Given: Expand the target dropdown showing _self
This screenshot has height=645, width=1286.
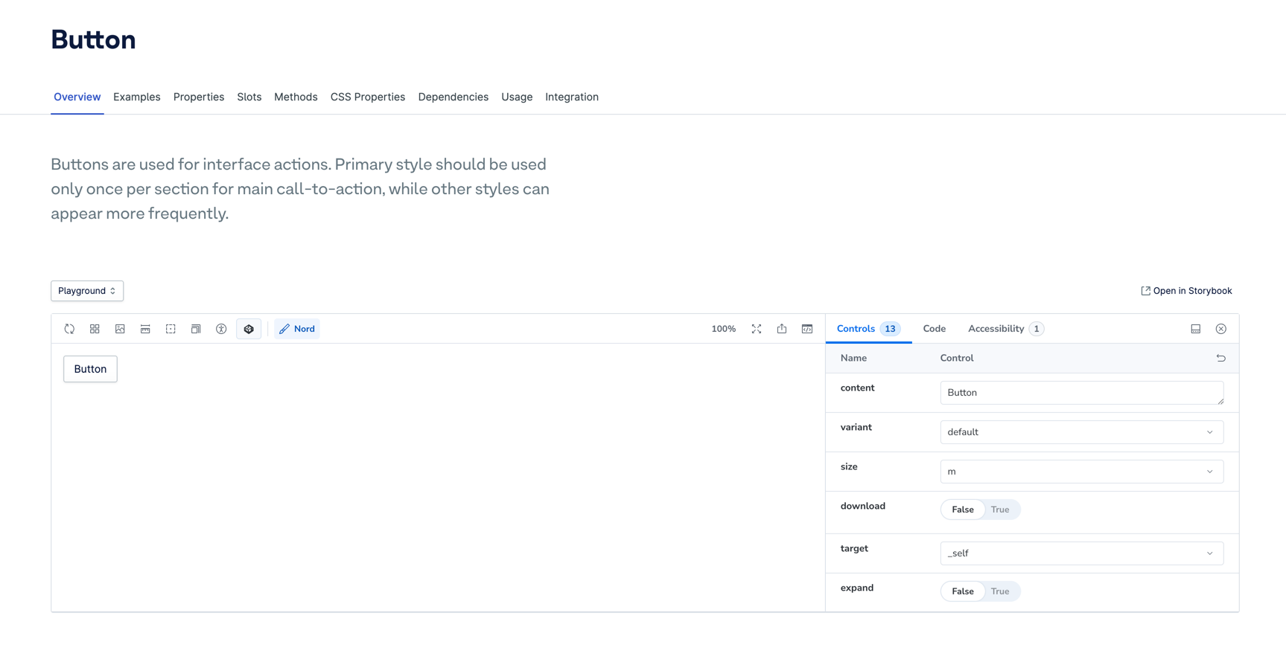Looking at the screenshot, I should (1080, 553).
